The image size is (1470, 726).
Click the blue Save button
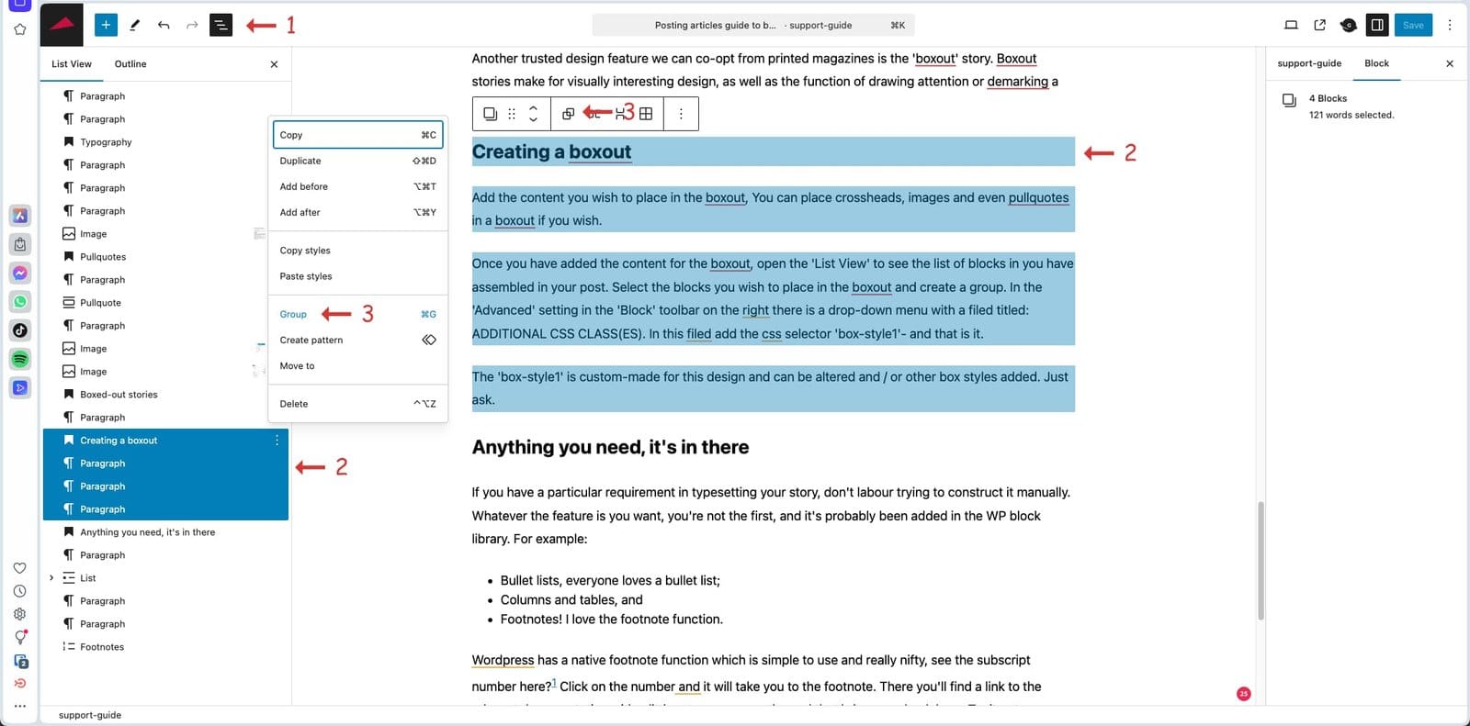pyautogui.click(x=1413, y=25)
